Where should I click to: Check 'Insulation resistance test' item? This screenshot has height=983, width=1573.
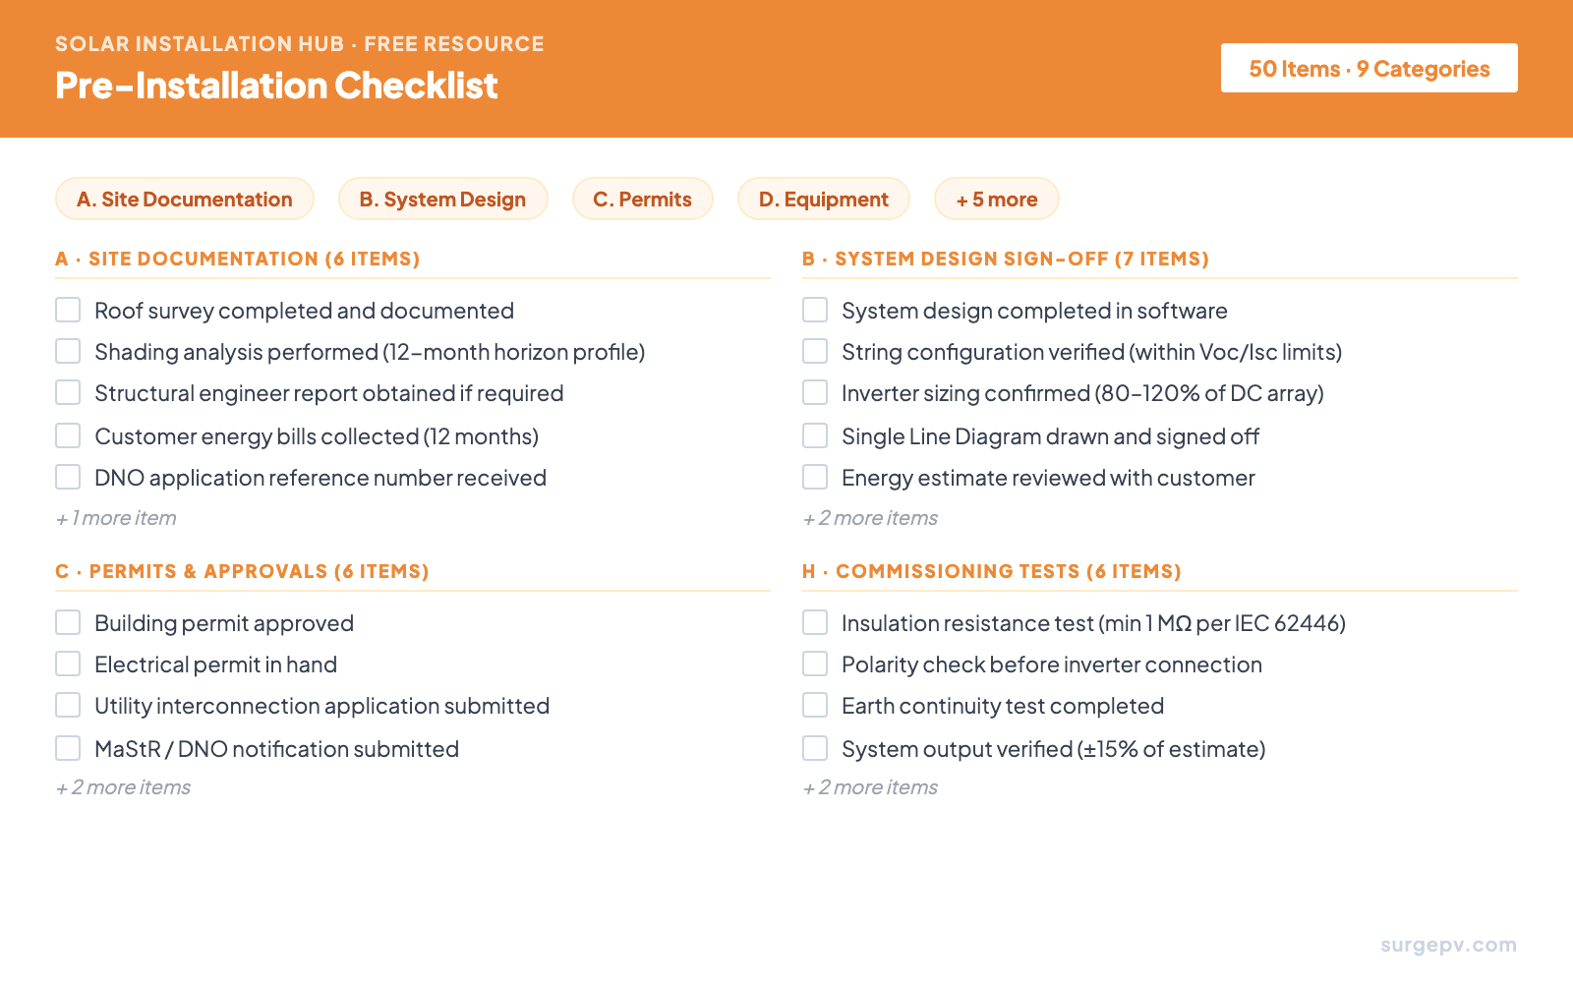coord(814,622)
